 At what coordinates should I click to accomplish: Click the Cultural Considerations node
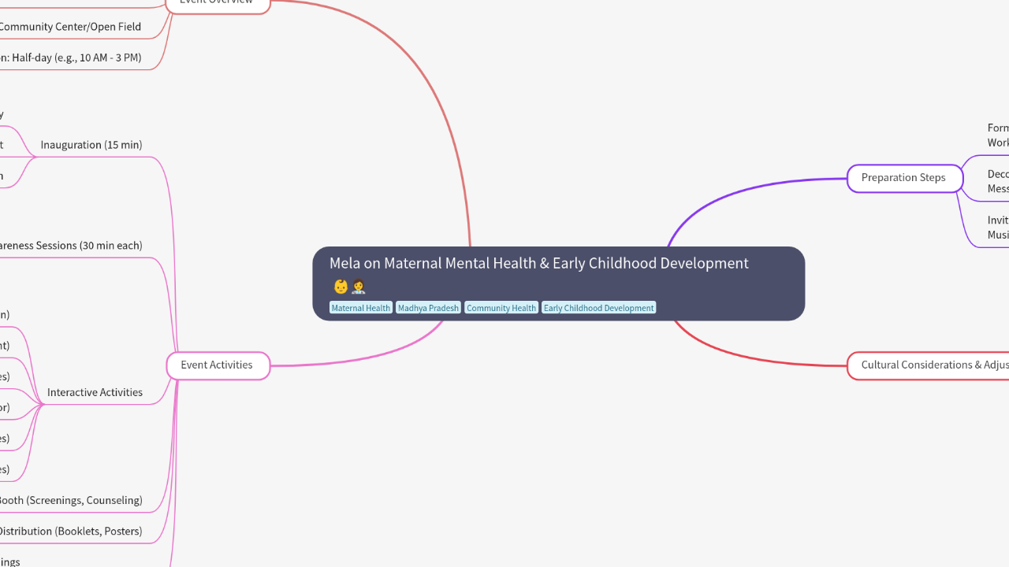pos(930,365)
